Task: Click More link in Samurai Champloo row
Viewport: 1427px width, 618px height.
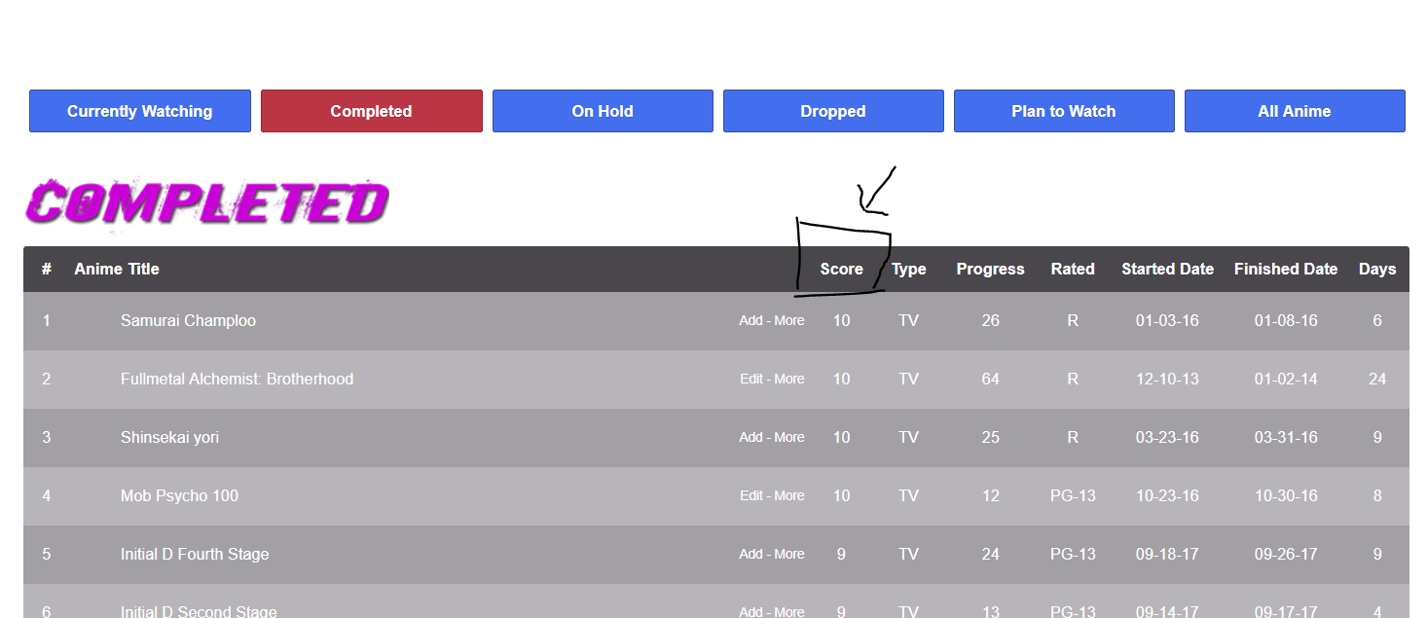Action: point(789,320)
